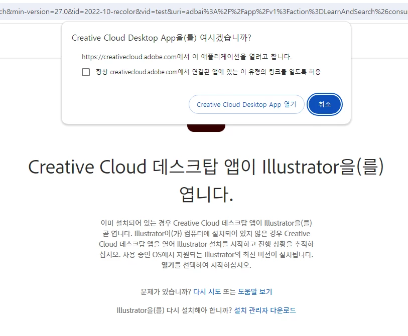The image size is (408, 336).
Task: Click the 다시 시도 link
Action: [x=207, y=291]
